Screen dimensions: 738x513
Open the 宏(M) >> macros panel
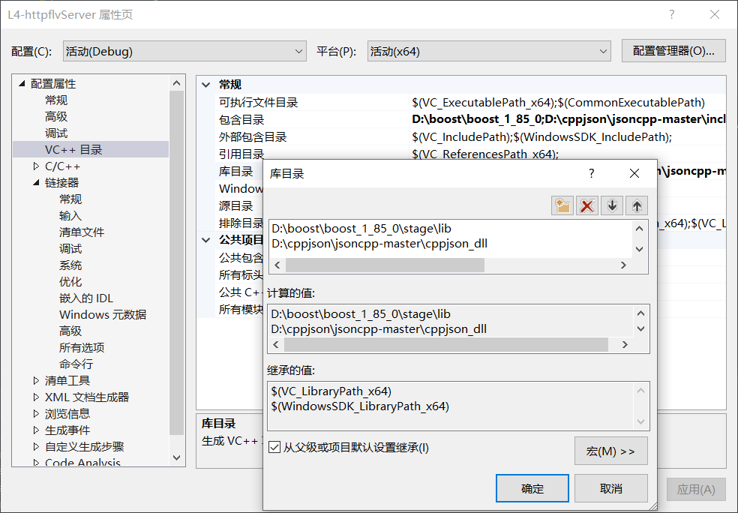[x=611, y=451]
